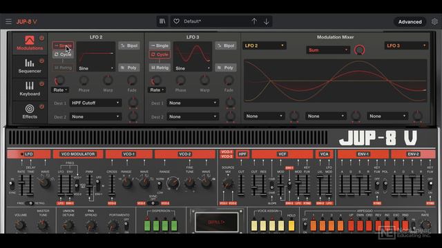Adjust LFO 2 Fade knob

pos(132,81)
